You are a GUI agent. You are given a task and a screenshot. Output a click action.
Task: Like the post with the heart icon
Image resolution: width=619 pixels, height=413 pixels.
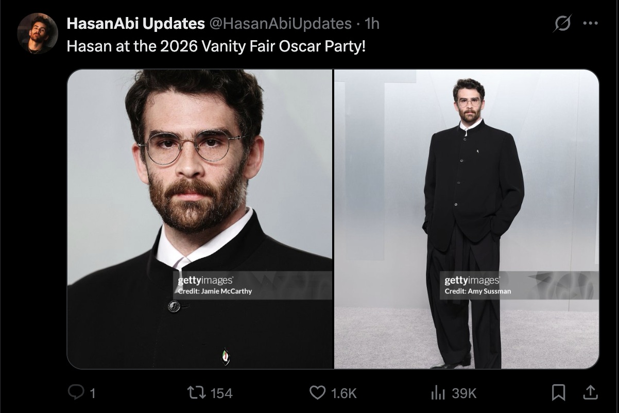tap(317, 393)
